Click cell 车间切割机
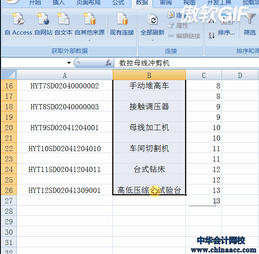Image resolution: width=259 pixels, height=254 pixels. point(149,148)
